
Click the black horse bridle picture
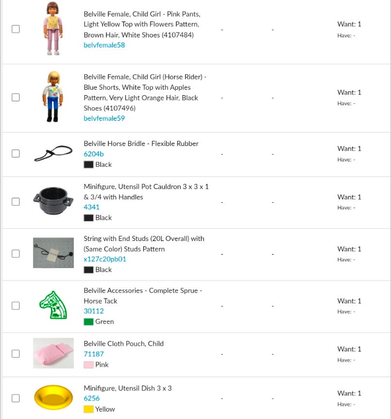[53, 154]
